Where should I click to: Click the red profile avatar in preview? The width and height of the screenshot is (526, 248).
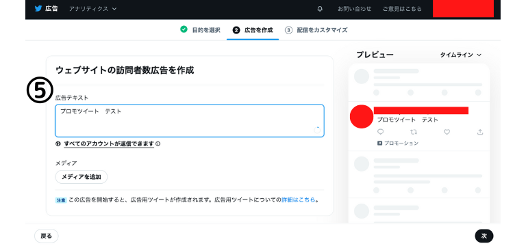tap(362, 117)
